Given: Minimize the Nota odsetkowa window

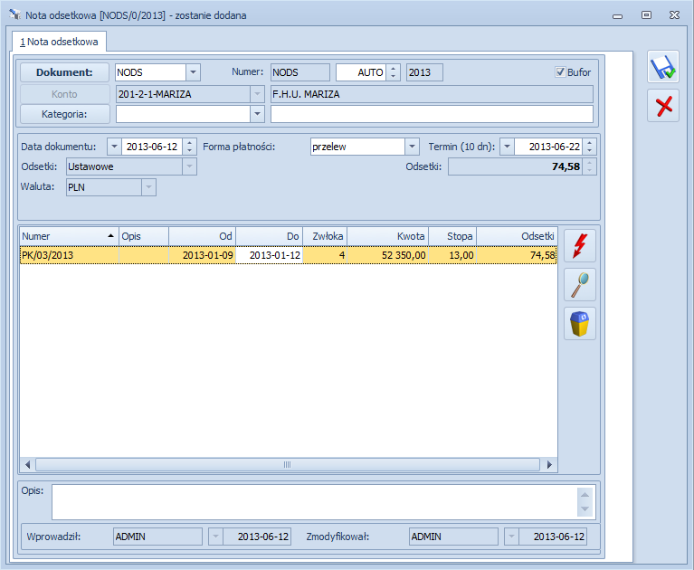Looking at the screenshot, I should coord(617,15).
